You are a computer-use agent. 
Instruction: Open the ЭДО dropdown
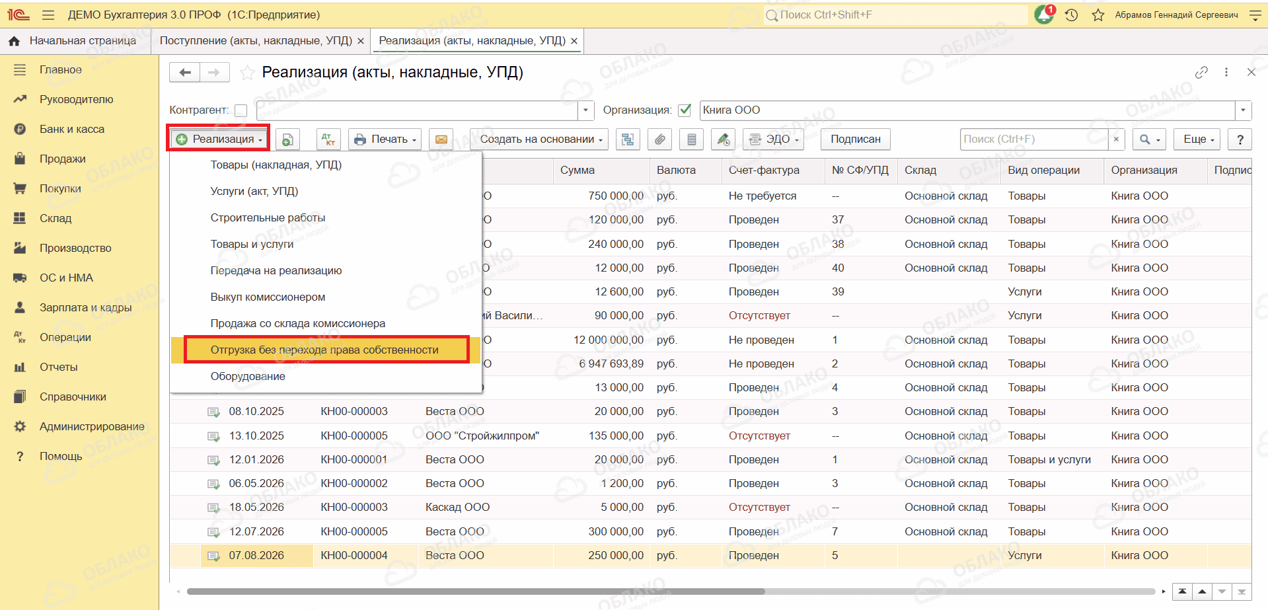tap(773, 139)
